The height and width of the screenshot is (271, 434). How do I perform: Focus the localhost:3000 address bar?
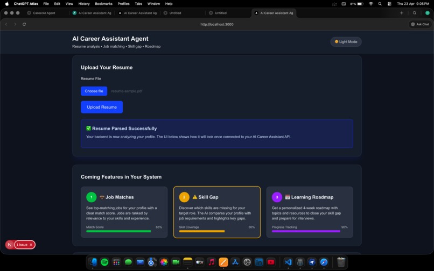217,24
